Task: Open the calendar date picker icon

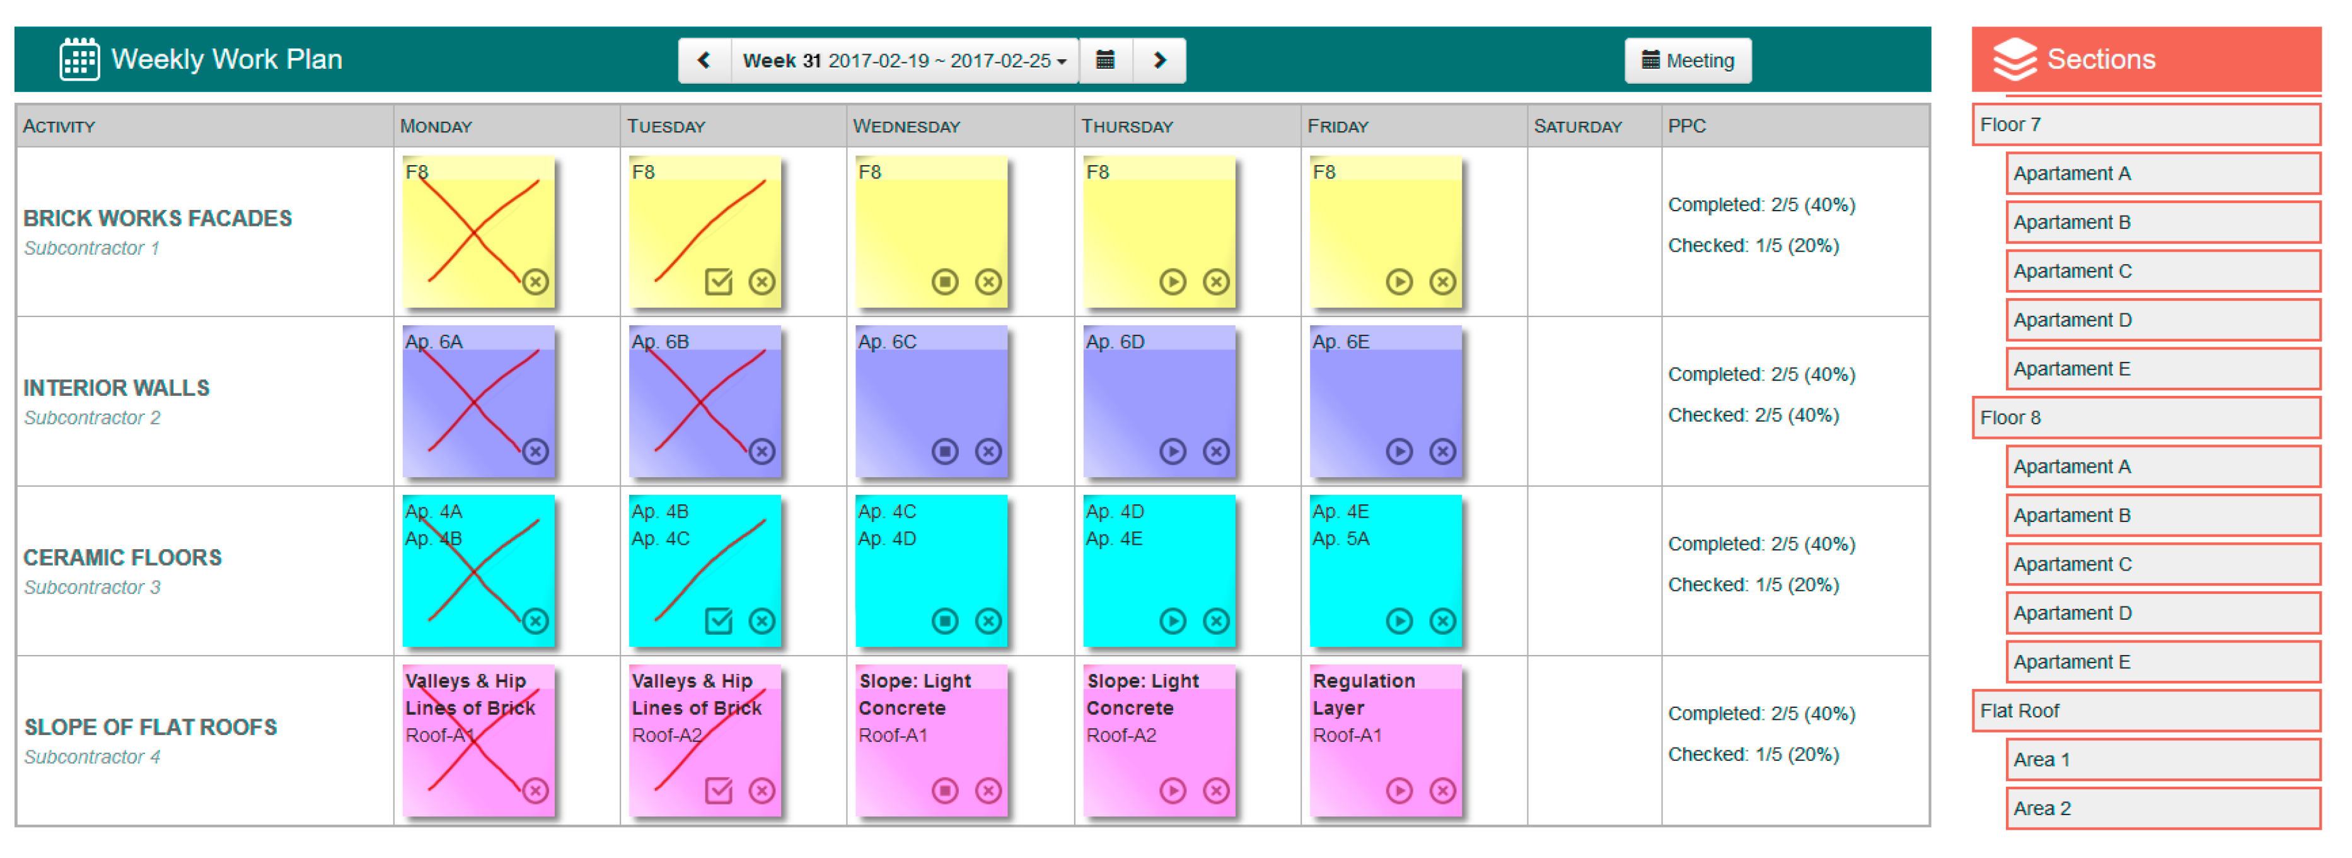Action: [1105, 61]
